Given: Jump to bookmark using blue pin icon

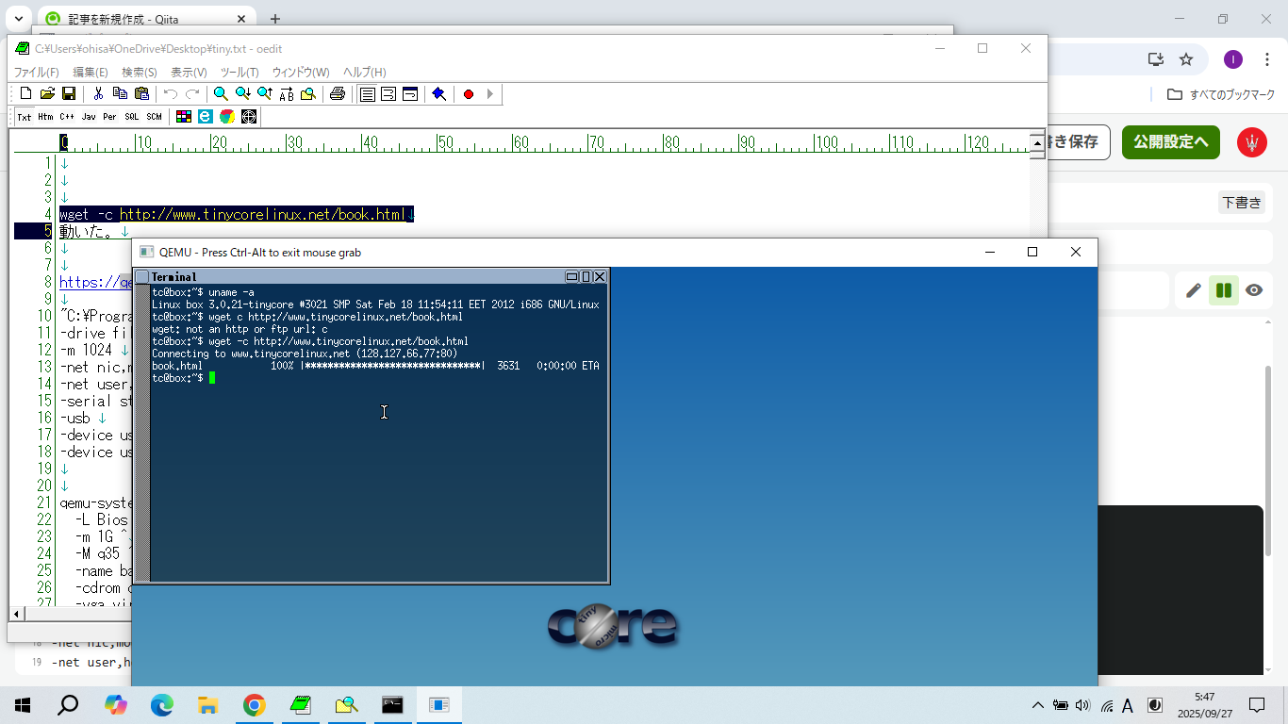Looking at the screenshot, I should 438,93.
